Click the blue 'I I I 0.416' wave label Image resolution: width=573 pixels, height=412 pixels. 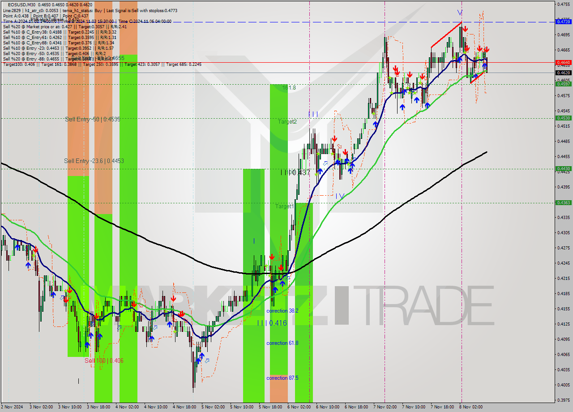pyautogui.click(x=272, y=323)
